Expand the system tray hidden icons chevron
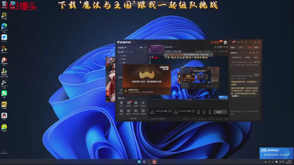Viewport: 294px width, 165px height. 262,162
